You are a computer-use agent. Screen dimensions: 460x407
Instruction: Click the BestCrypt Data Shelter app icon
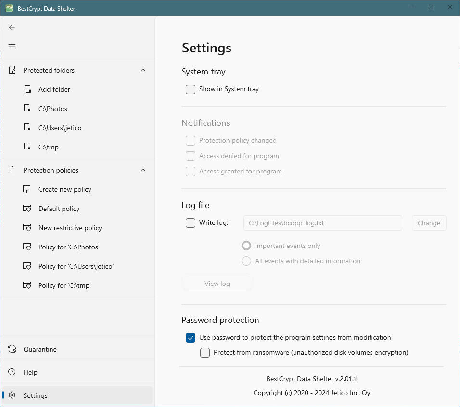point(10,8)
